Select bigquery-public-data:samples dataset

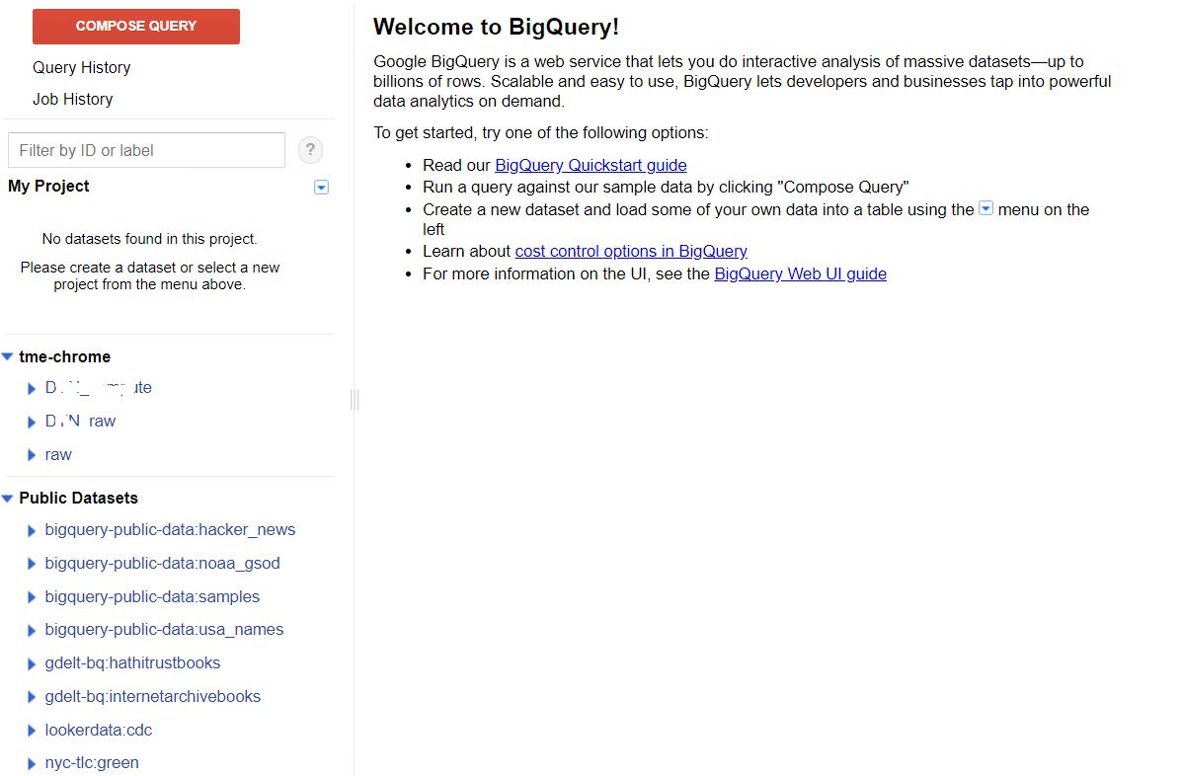pos(152,596)
